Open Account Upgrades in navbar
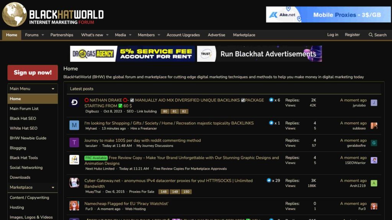This screenshot has width=392, height=220. tap(183, 35)
